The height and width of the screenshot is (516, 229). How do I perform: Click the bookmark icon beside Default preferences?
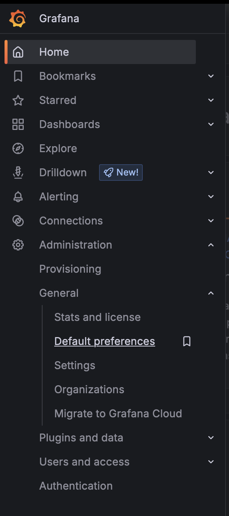[186, 341]
